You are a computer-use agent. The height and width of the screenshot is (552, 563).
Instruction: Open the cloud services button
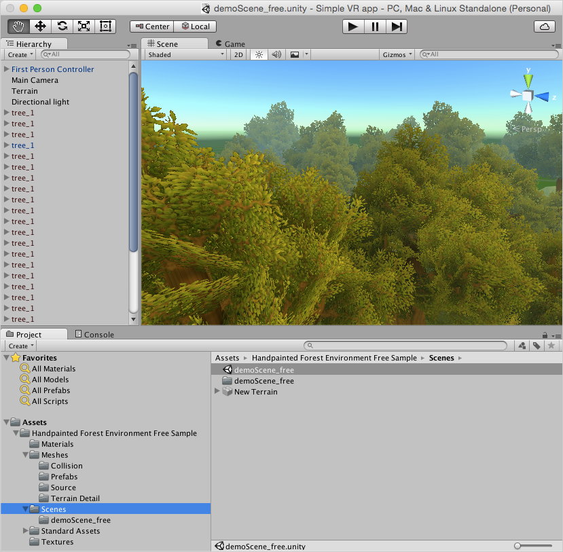[x=545, y=26]
